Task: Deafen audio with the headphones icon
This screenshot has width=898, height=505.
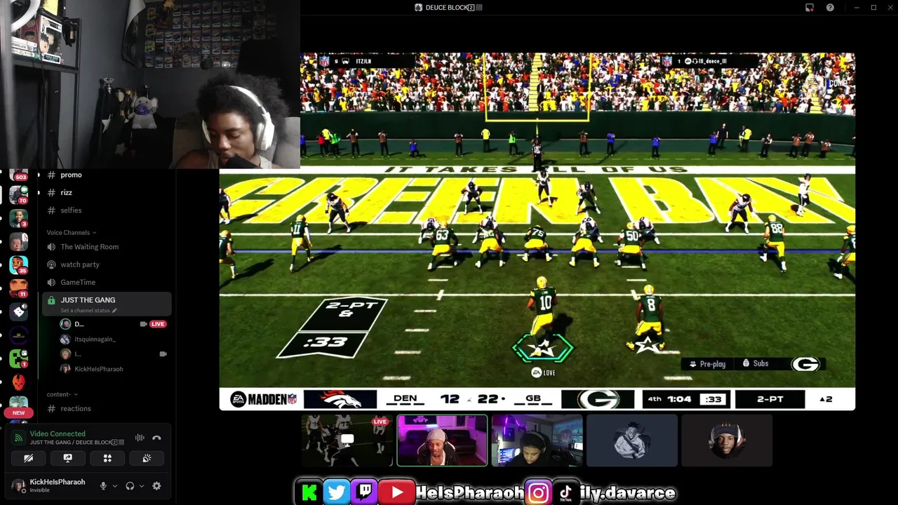Action: click(130, 486)
